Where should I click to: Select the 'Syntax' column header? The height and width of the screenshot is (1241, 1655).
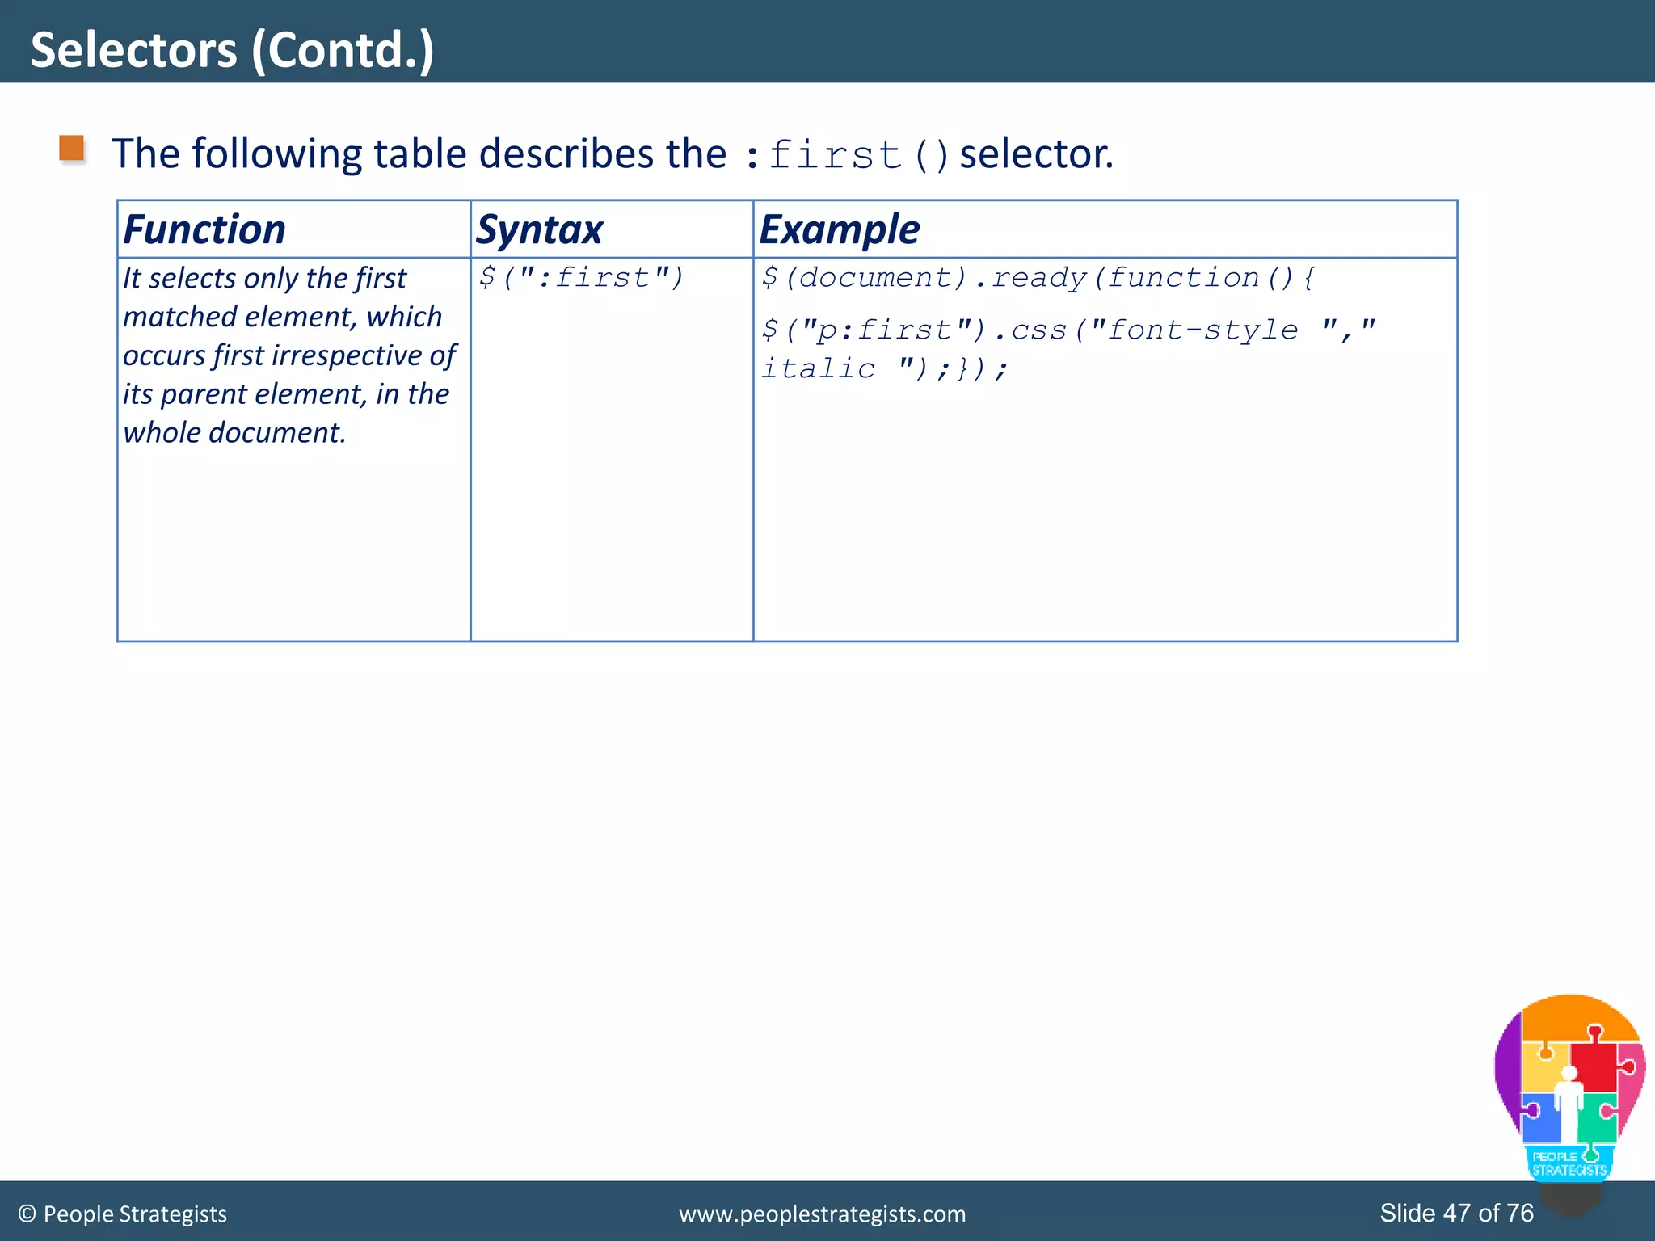coord(540,229)
